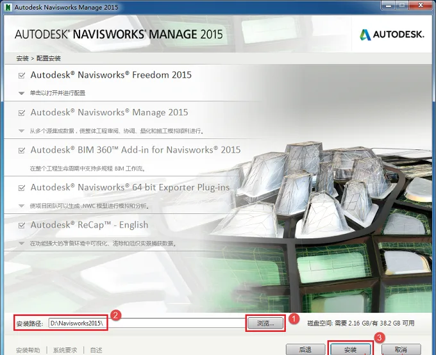Expand the ReCap English configuration arrow
The height and width of the screenshot is (355, 436).
(x=21, y=244)
